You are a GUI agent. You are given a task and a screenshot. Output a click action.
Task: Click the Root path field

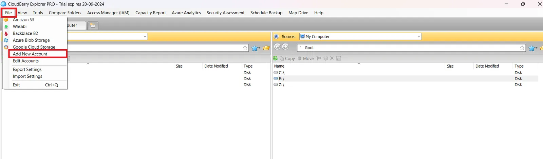point(411,48)
